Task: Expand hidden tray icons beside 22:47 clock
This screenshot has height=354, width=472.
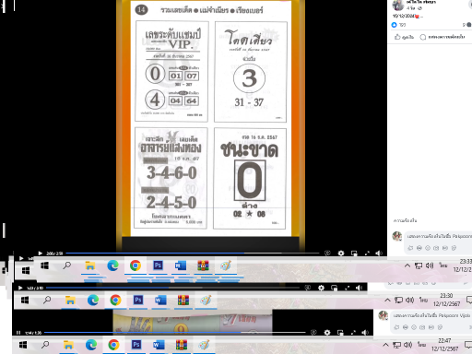Action: [385, 345]
